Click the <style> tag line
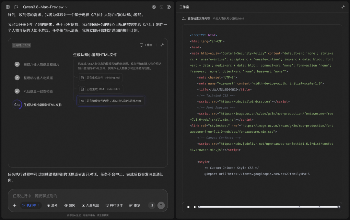This screenshot has height=220, width=350. click(x=204, y=162)
